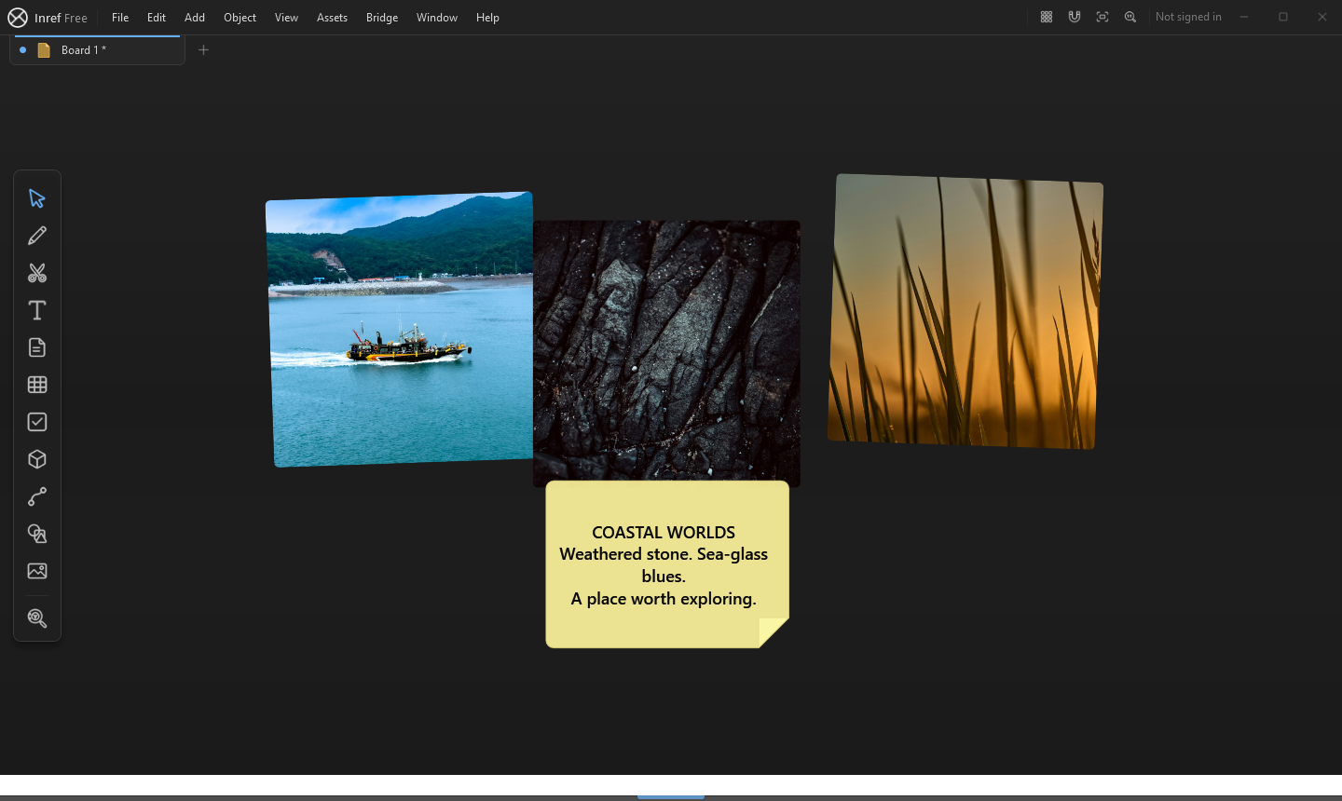
Task: Close the Inref window
Action: click(1322, 17)
